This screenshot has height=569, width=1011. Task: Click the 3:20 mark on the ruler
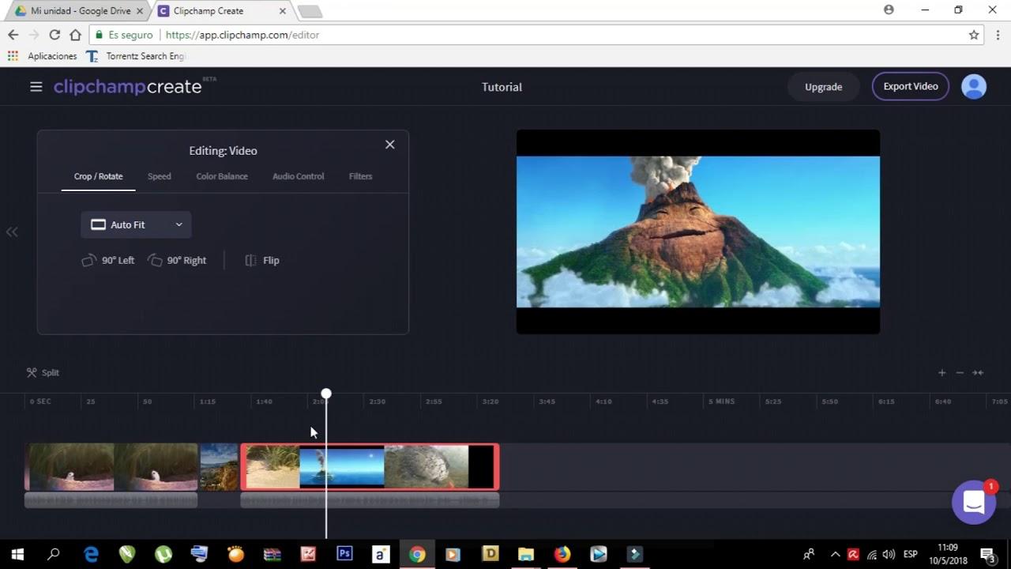click(490, 401)
